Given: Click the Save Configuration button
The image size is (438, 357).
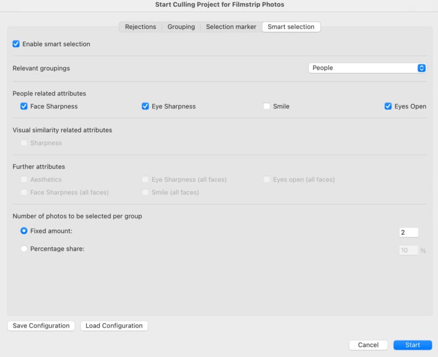Looking at the screenshot, I should click(x=41, y=325).
